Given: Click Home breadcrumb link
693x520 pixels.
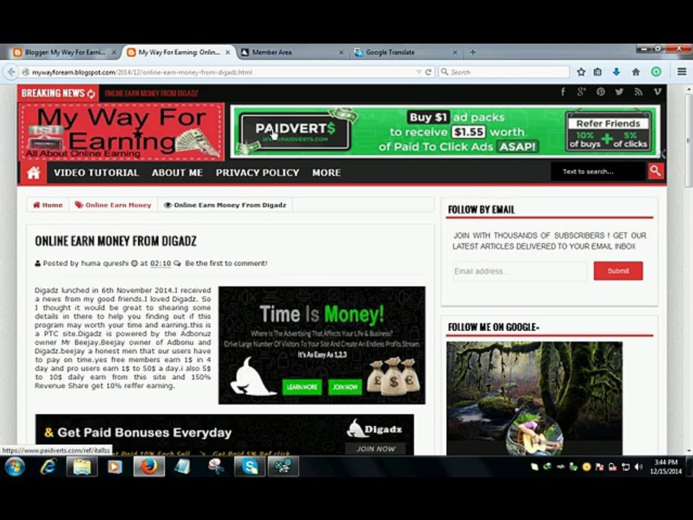Looking at the screenshot, I should 48,204.
